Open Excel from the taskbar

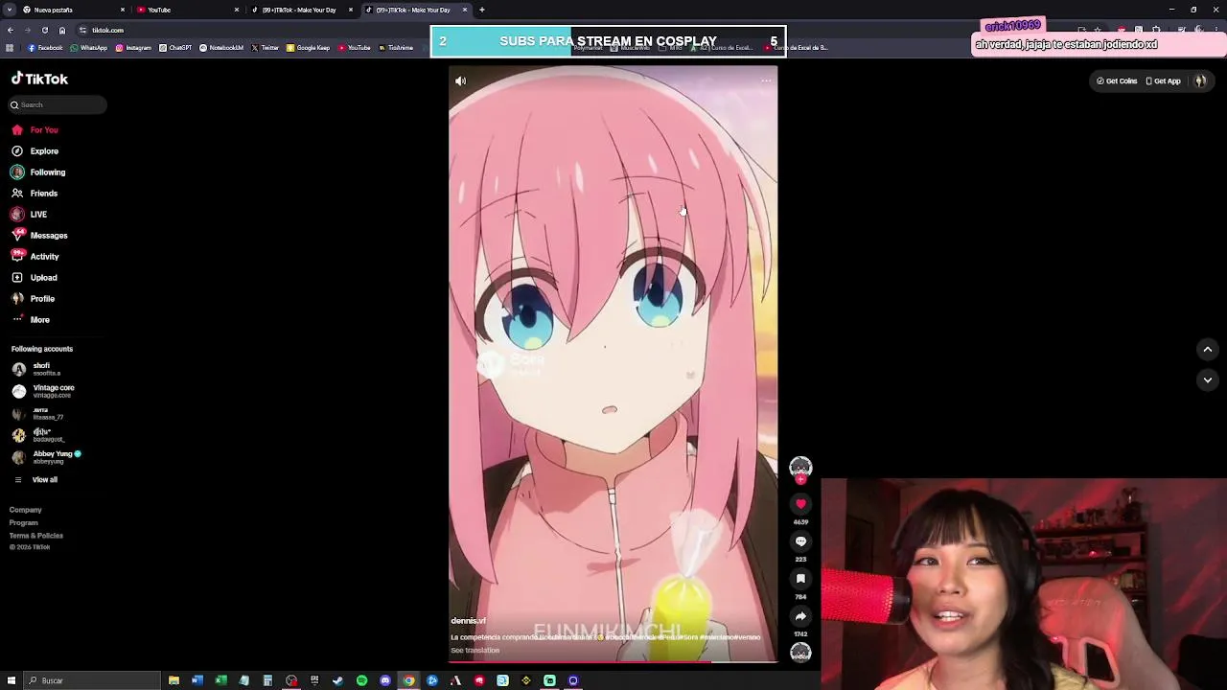220,680
